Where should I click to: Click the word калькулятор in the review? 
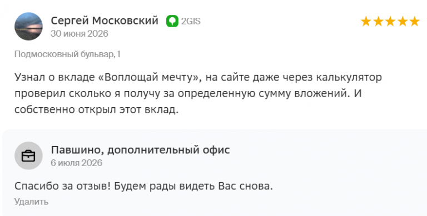click(x=349, y=78)
